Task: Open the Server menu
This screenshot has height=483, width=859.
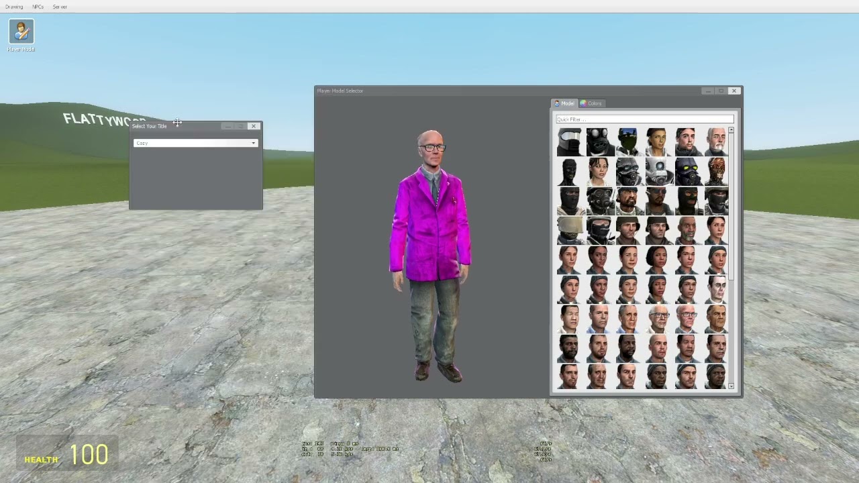Action: 60,7
